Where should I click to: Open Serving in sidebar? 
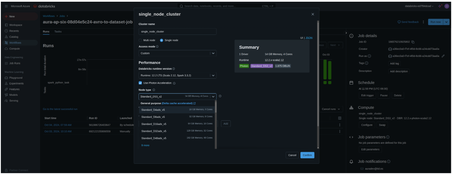pos(13,101)
